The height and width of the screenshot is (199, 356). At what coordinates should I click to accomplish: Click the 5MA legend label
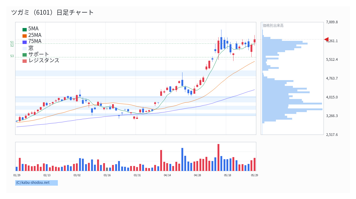pyautogui.click(x=34, y=29)
